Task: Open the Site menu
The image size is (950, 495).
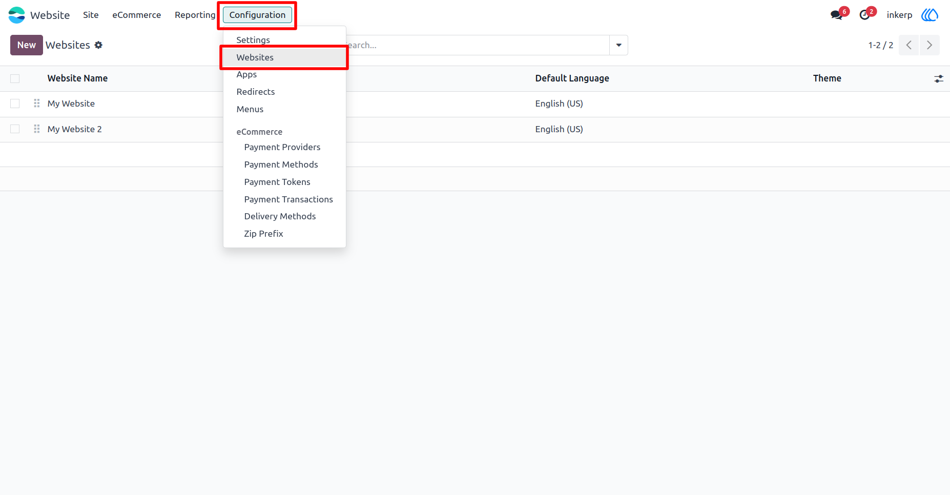Action: (x=91, y=15)
